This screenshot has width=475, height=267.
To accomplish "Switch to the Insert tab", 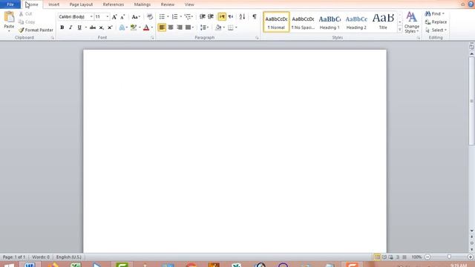I will tap(54, 4).
